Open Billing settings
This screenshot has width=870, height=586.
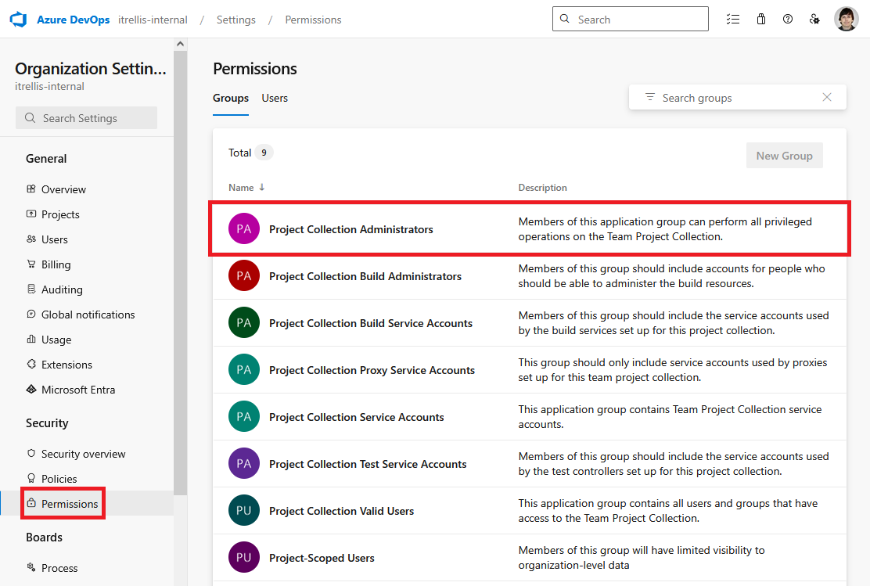(56, 264)
